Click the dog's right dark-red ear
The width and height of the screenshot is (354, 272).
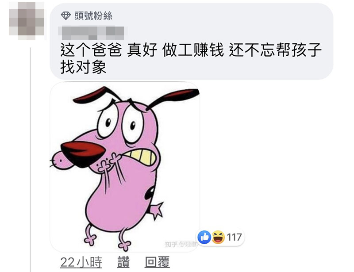[x=173, y=97]
